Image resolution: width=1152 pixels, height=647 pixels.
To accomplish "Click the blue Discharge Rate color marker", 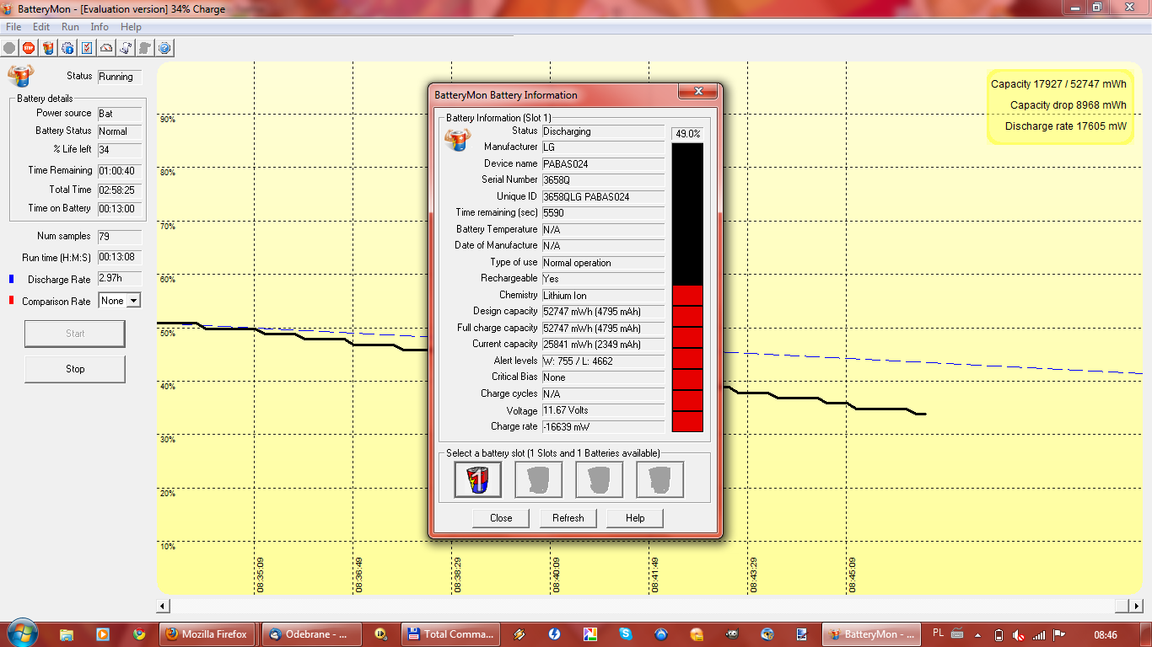I will click(x=12, y=279).
